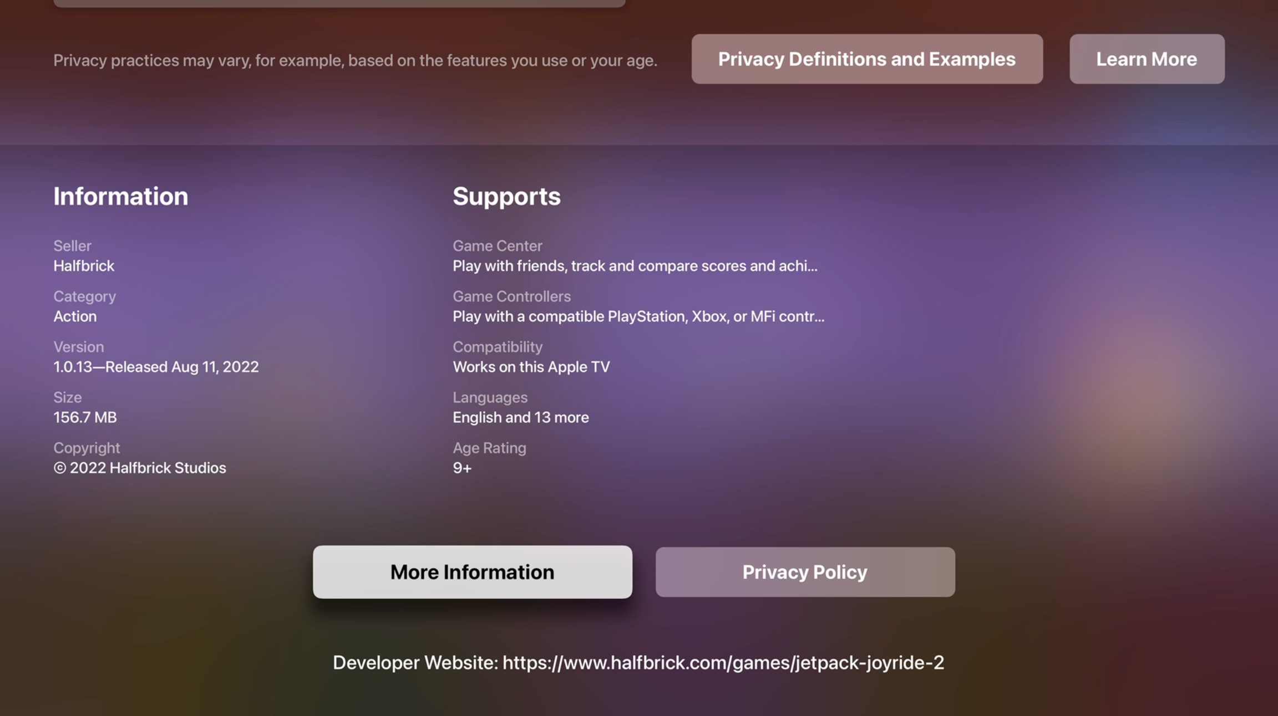Click the Game Controllers label

[511, 296]
